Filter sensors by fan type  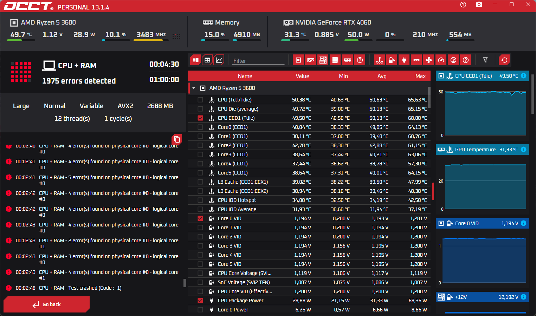[x=429, y=60]
